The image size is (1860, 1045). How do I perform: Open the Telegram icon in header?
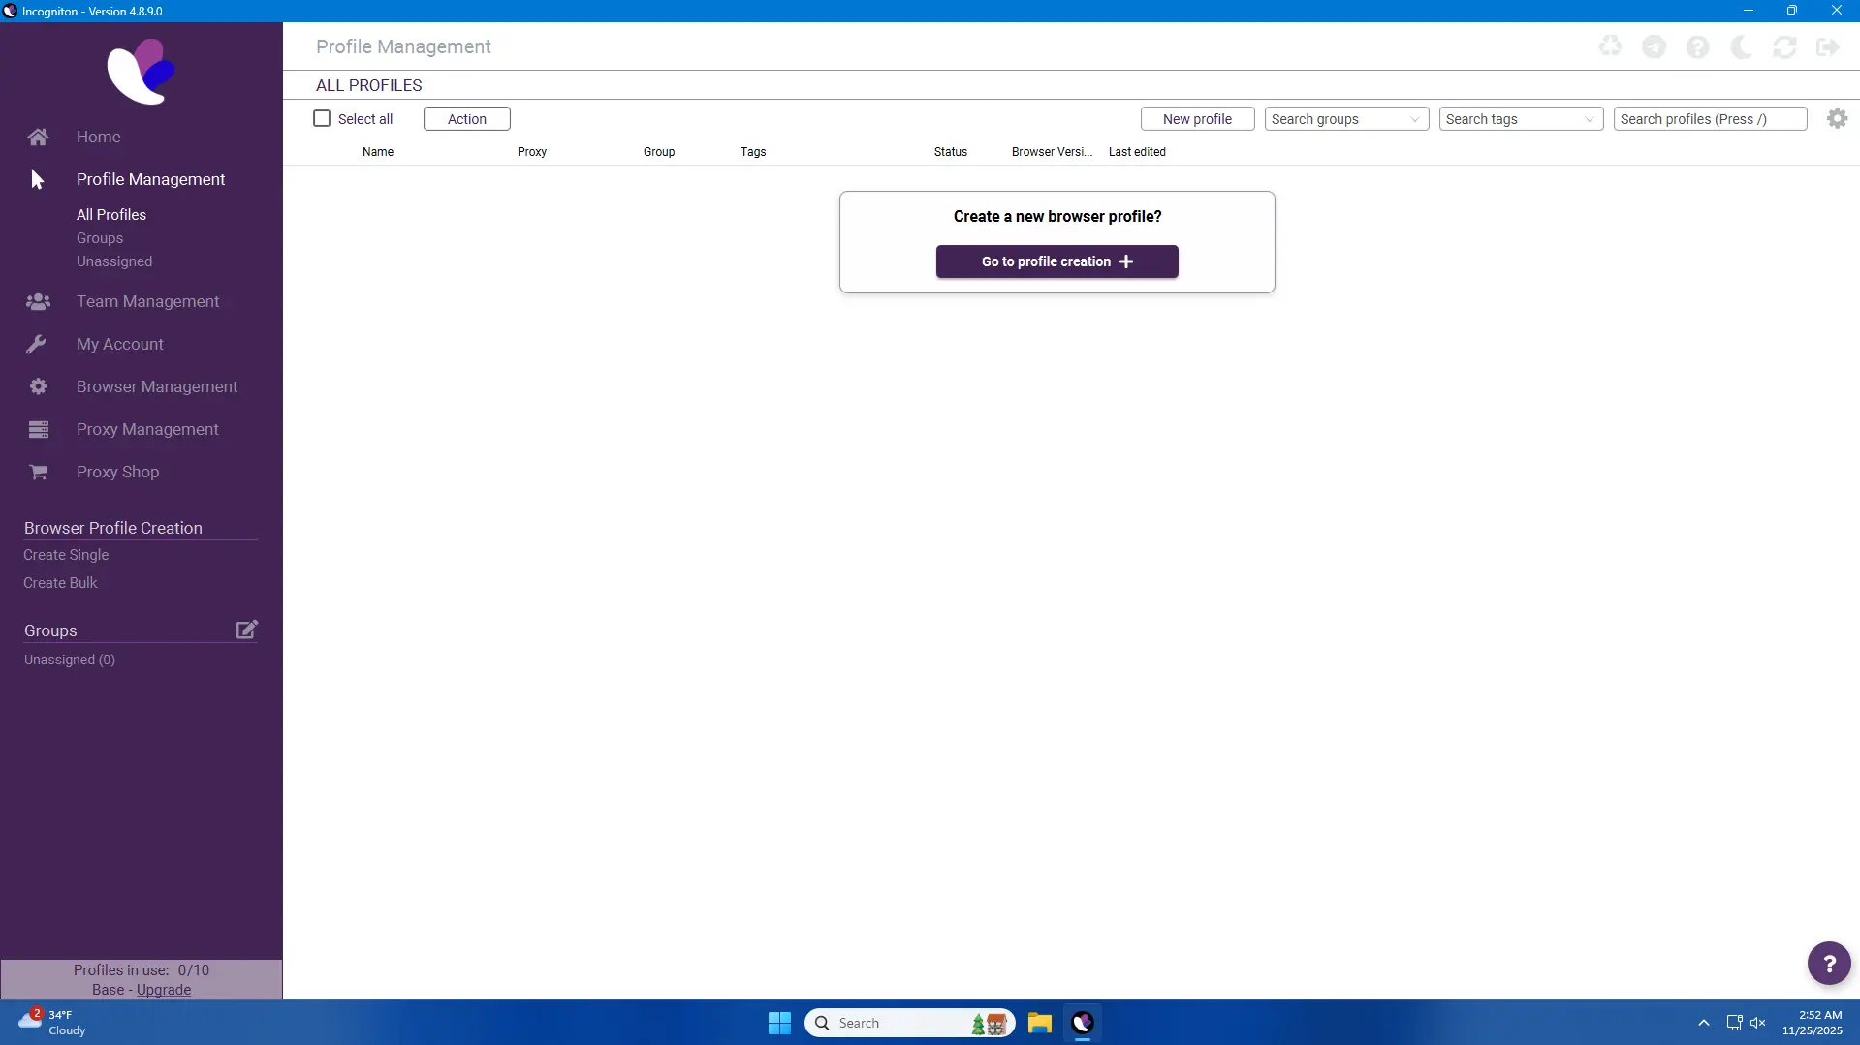(1654, 46)
